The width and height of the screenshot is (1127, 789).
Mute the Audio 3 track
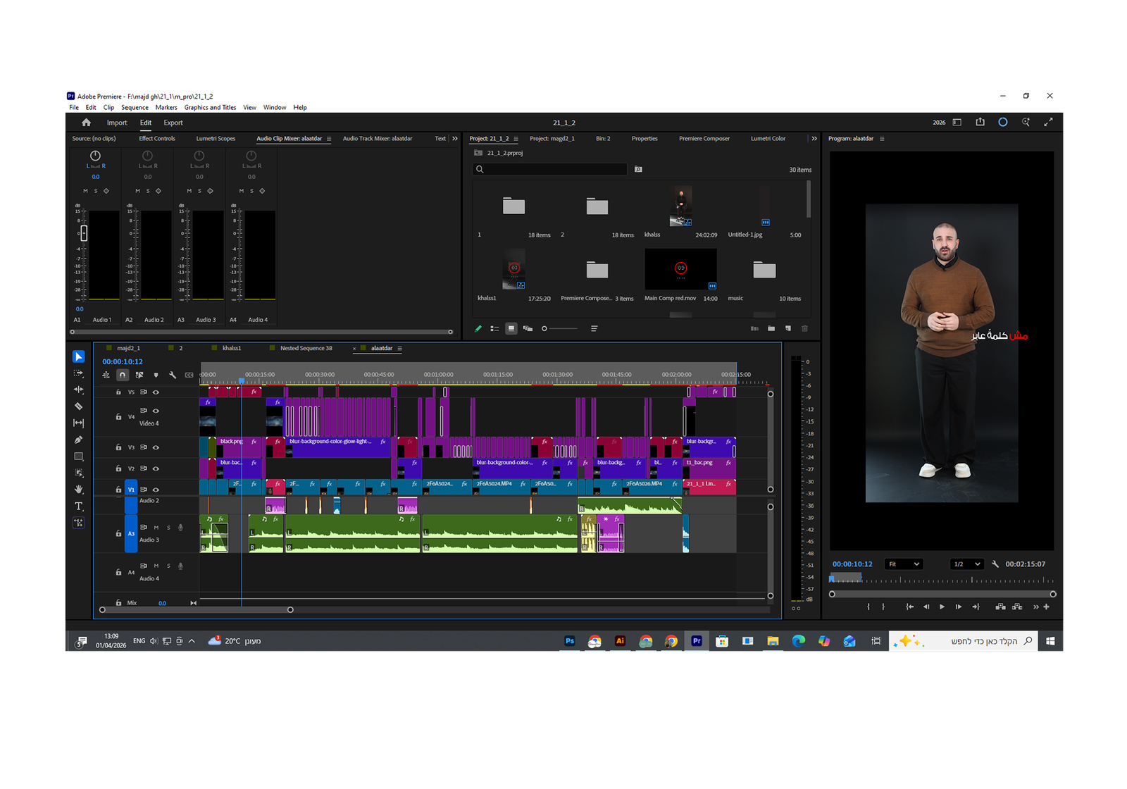coord(156,527)
